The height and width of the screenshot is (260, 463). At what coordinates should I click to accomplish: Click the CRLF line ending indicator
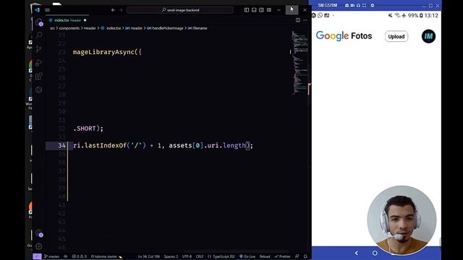point(200,256)
